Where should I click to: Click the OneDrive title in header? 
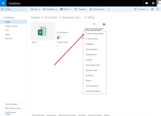coord(14,3)
